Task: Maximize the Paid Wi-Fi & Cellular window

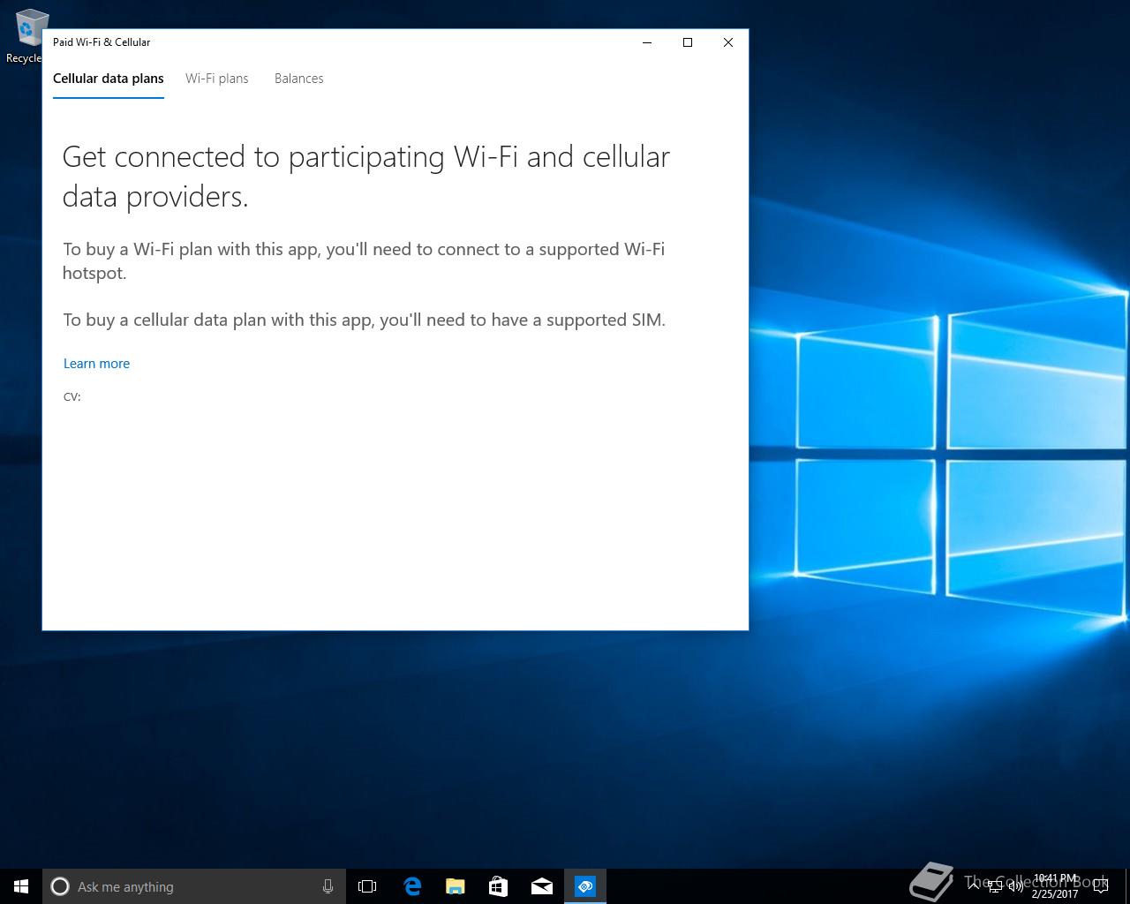Action: click(688, 42)
